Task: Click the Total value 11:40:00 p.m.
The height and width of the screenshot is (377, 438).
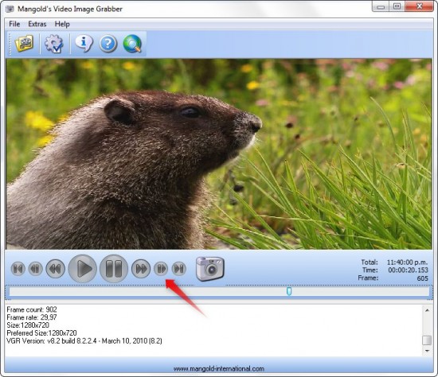Action: click(407, 262)
